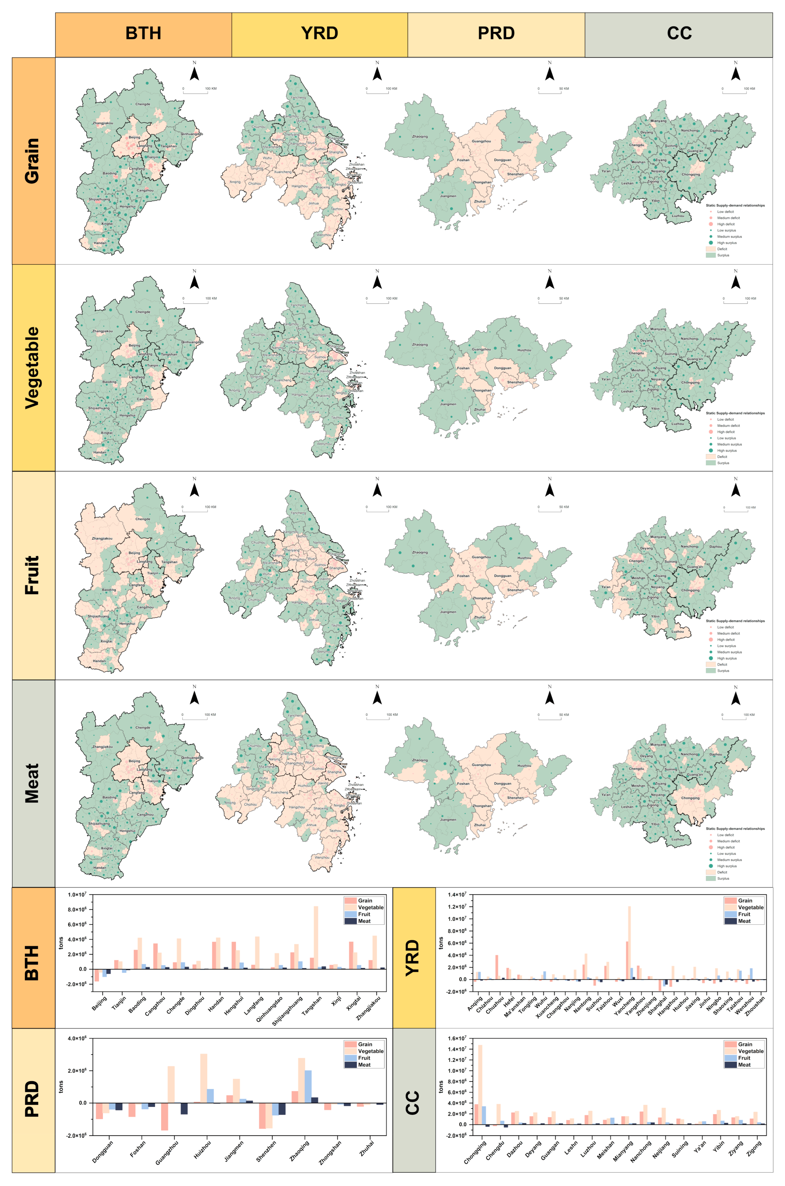
Task: Select High deficit circle in Meat row legend
Action: (x=710, y=847)
